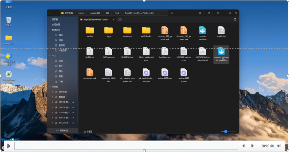Close the MapGIS TwinWorld Platform tab
Screen dimensions: 289x152
click(113, 19)
